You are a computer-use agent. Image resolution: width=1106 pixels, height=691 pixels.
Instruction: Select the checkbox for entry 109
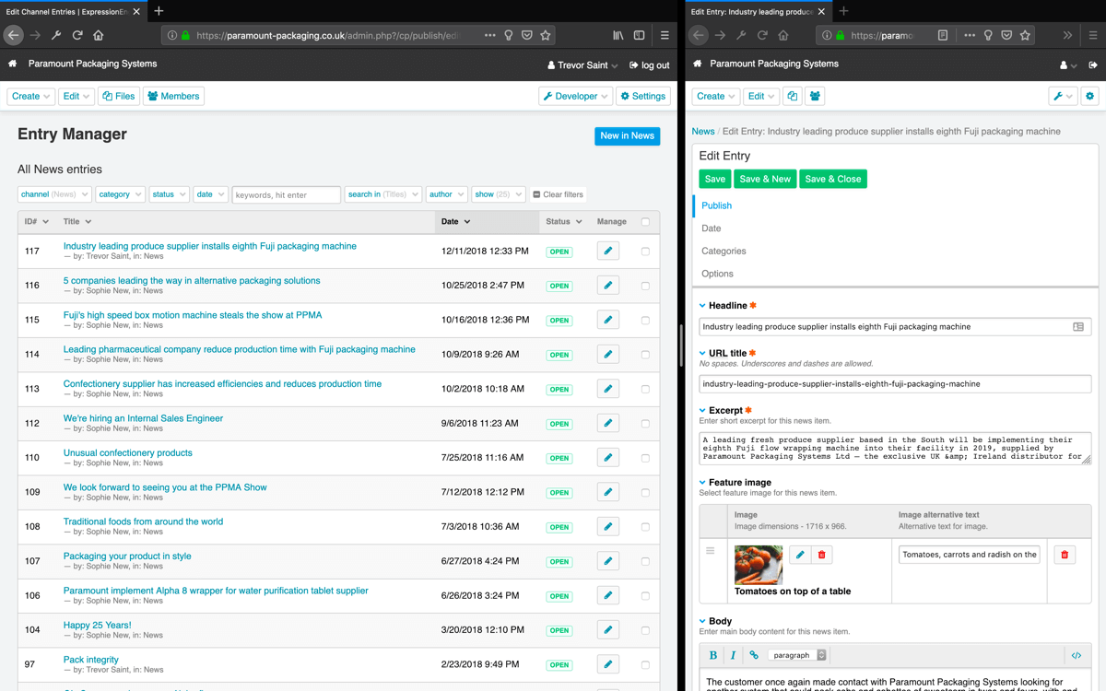click(645, 493)
